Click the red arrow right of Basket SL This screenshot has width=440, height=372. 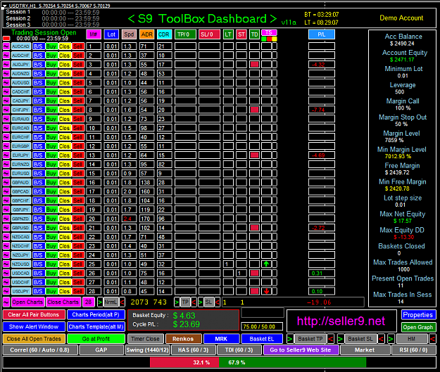click(381, 339)
